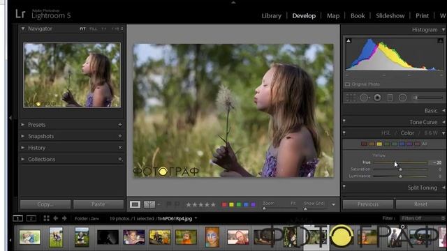Click the Paste button

[x=98, y=204]
